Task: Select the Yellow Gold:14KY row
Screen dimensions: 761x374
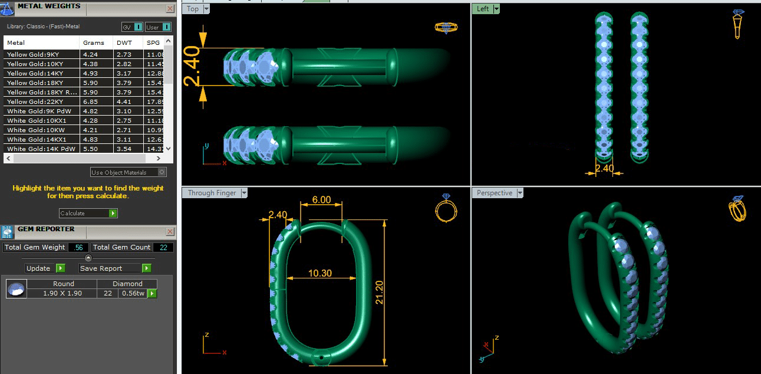Action: (x=84, y=73)
